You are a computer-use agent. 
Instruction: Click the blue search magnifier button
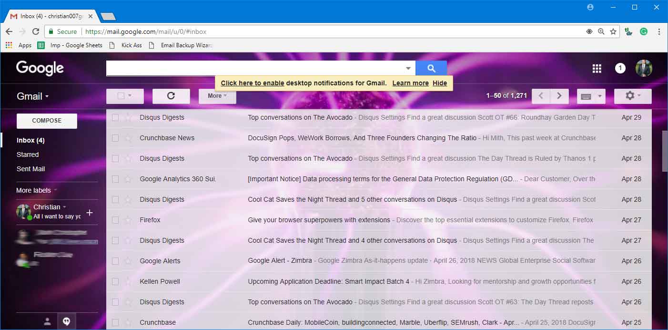click(x=431, y=68)
